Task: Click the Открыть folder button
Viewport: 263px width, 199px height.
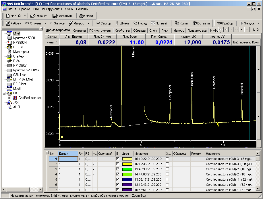Action: (x=39, y=16)
